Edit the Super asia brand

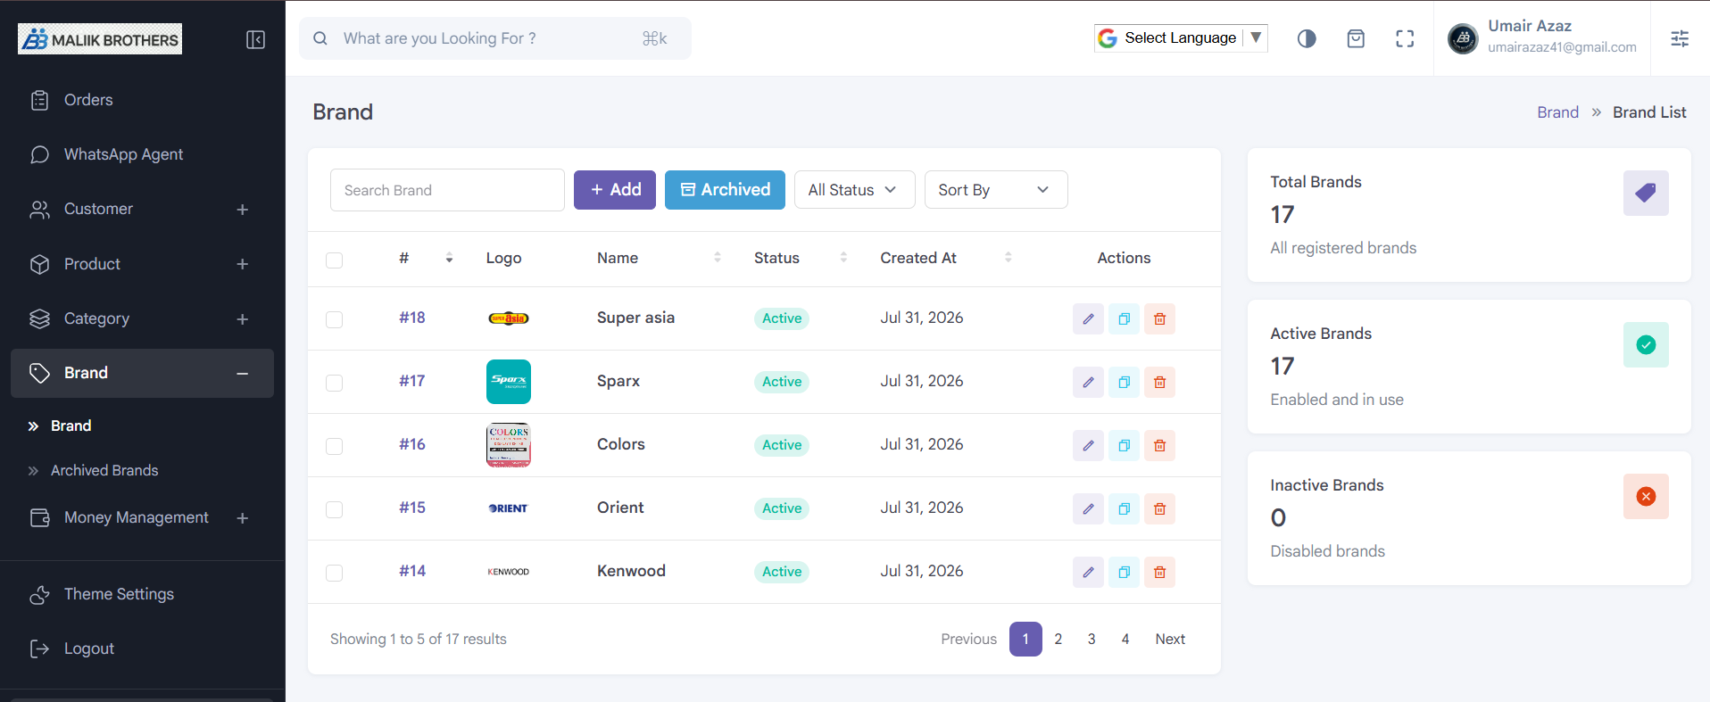pos(1088,318)
